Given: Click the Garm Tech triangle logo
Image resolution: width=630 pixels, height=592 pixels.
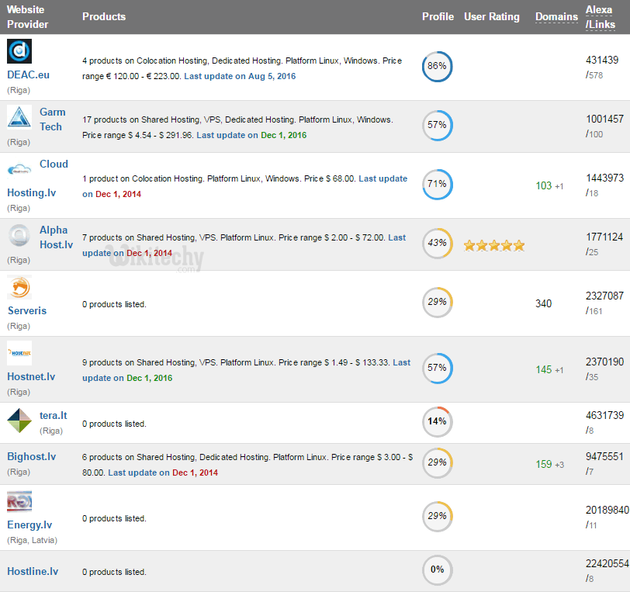Looking at the screenshot, I should click(19, 118).
